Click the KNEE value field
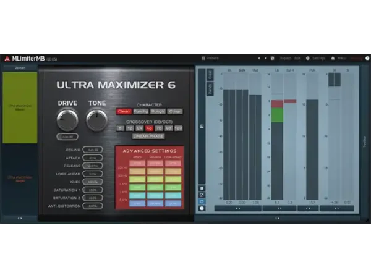 (93, 182)
